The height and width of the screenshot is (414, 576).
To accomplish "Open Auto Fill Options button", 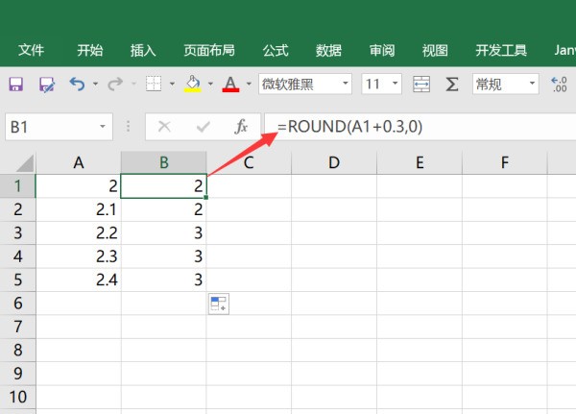I will 219,304.
